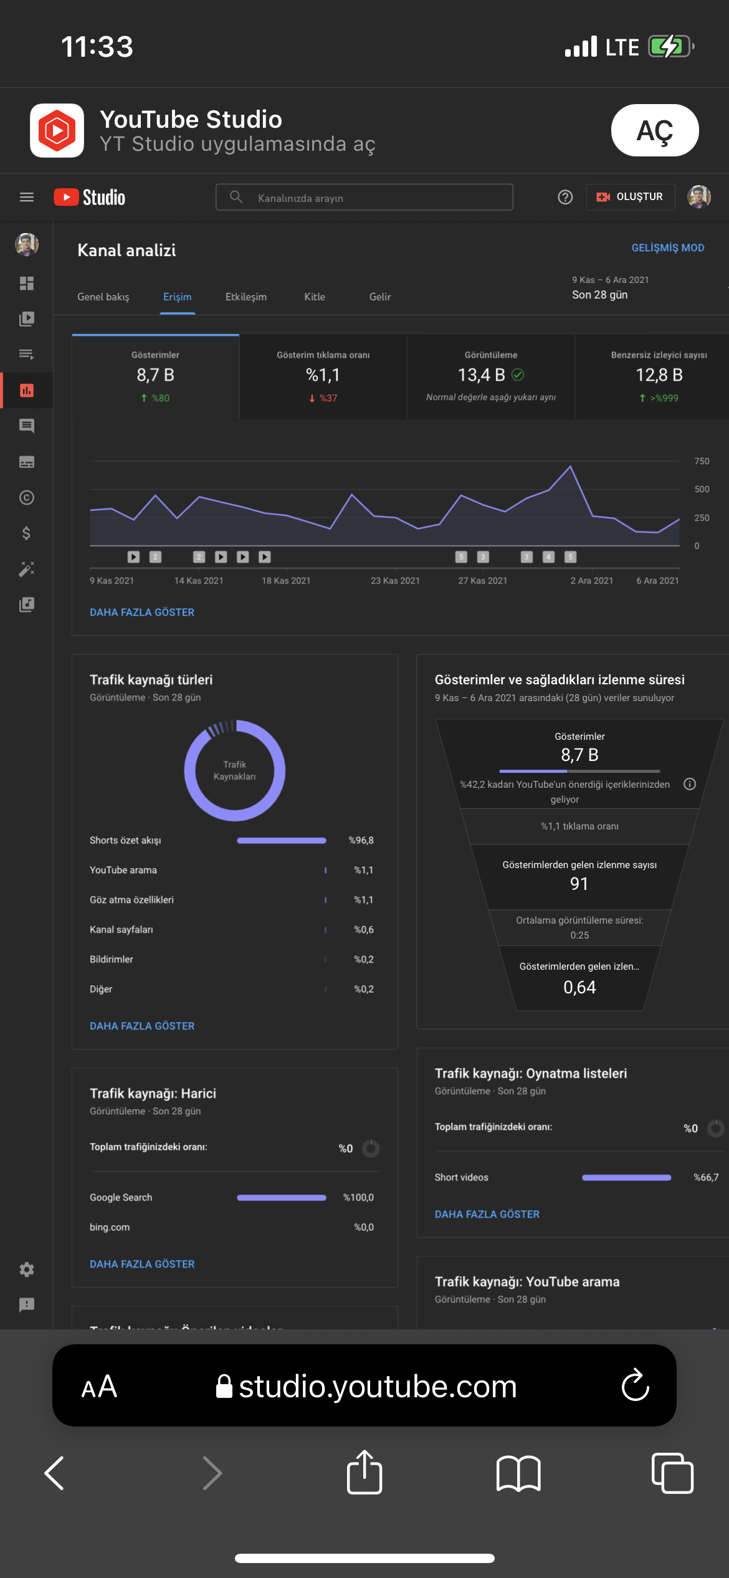
Task: Click the Google Search row
Action: coord(232,1197)
